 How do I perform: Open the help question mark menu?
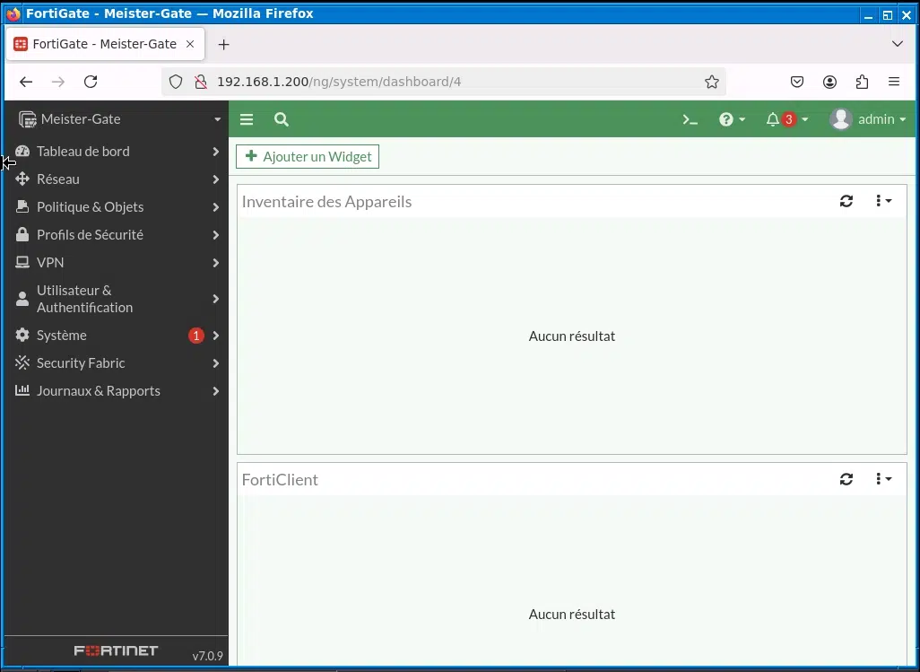coord(726,119)
